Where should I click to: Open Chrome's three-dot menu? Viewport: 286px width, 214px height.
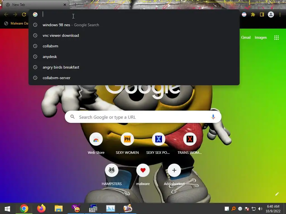280,14
